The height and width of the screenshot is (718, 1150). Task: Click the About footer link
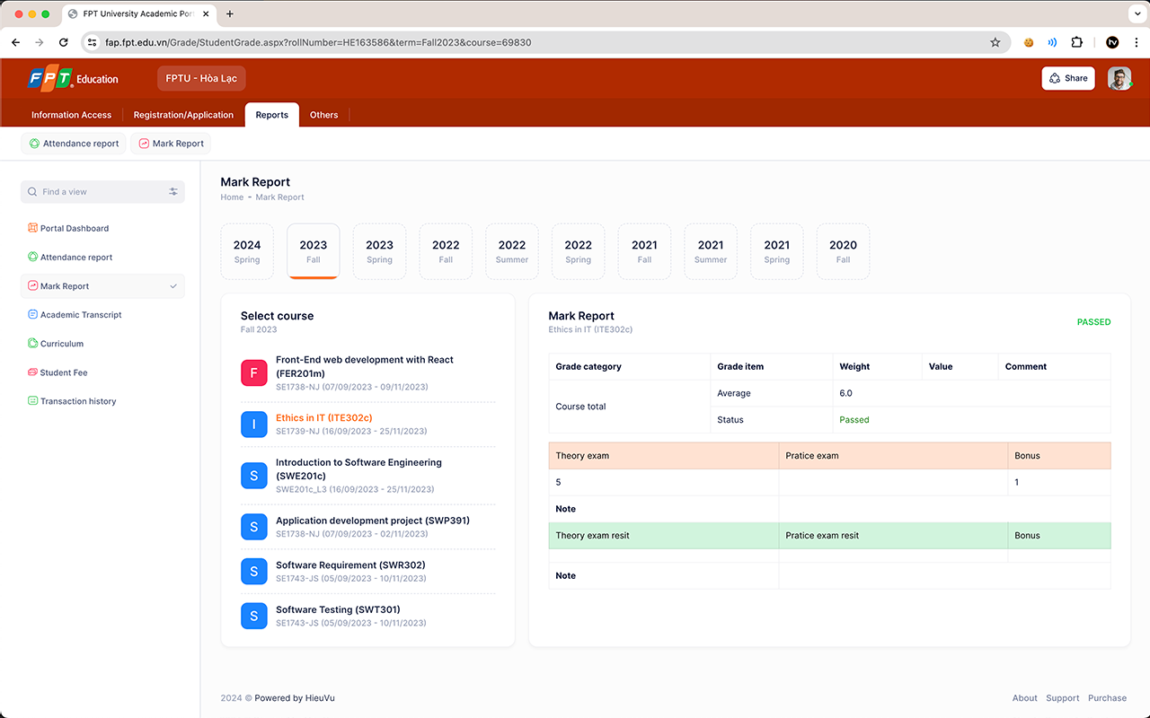pos(1024,698)
